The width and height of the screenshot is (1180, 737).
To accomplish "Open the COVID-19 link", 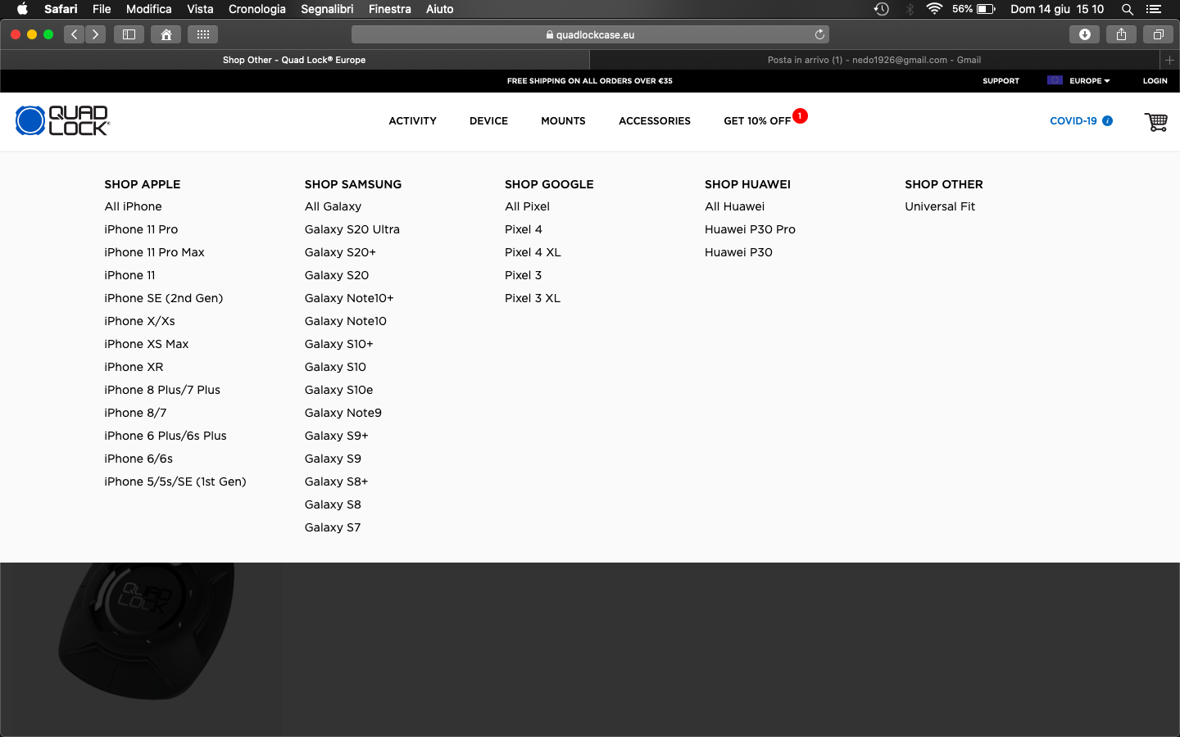I will 1073,121.
